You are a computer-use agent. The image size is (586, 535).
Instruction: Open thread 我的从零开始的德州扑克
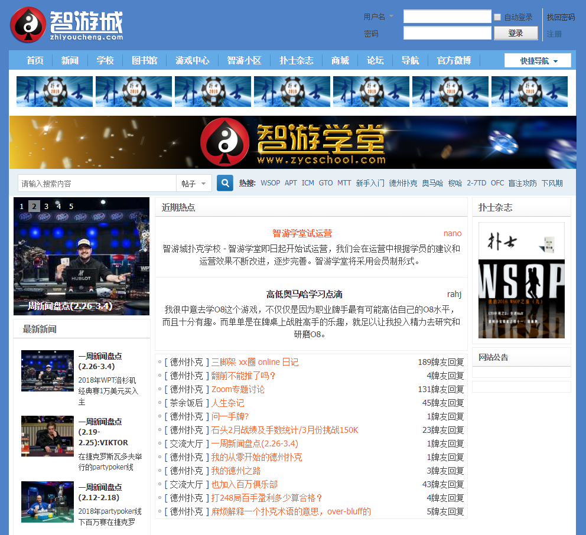[x=257, y=457]
